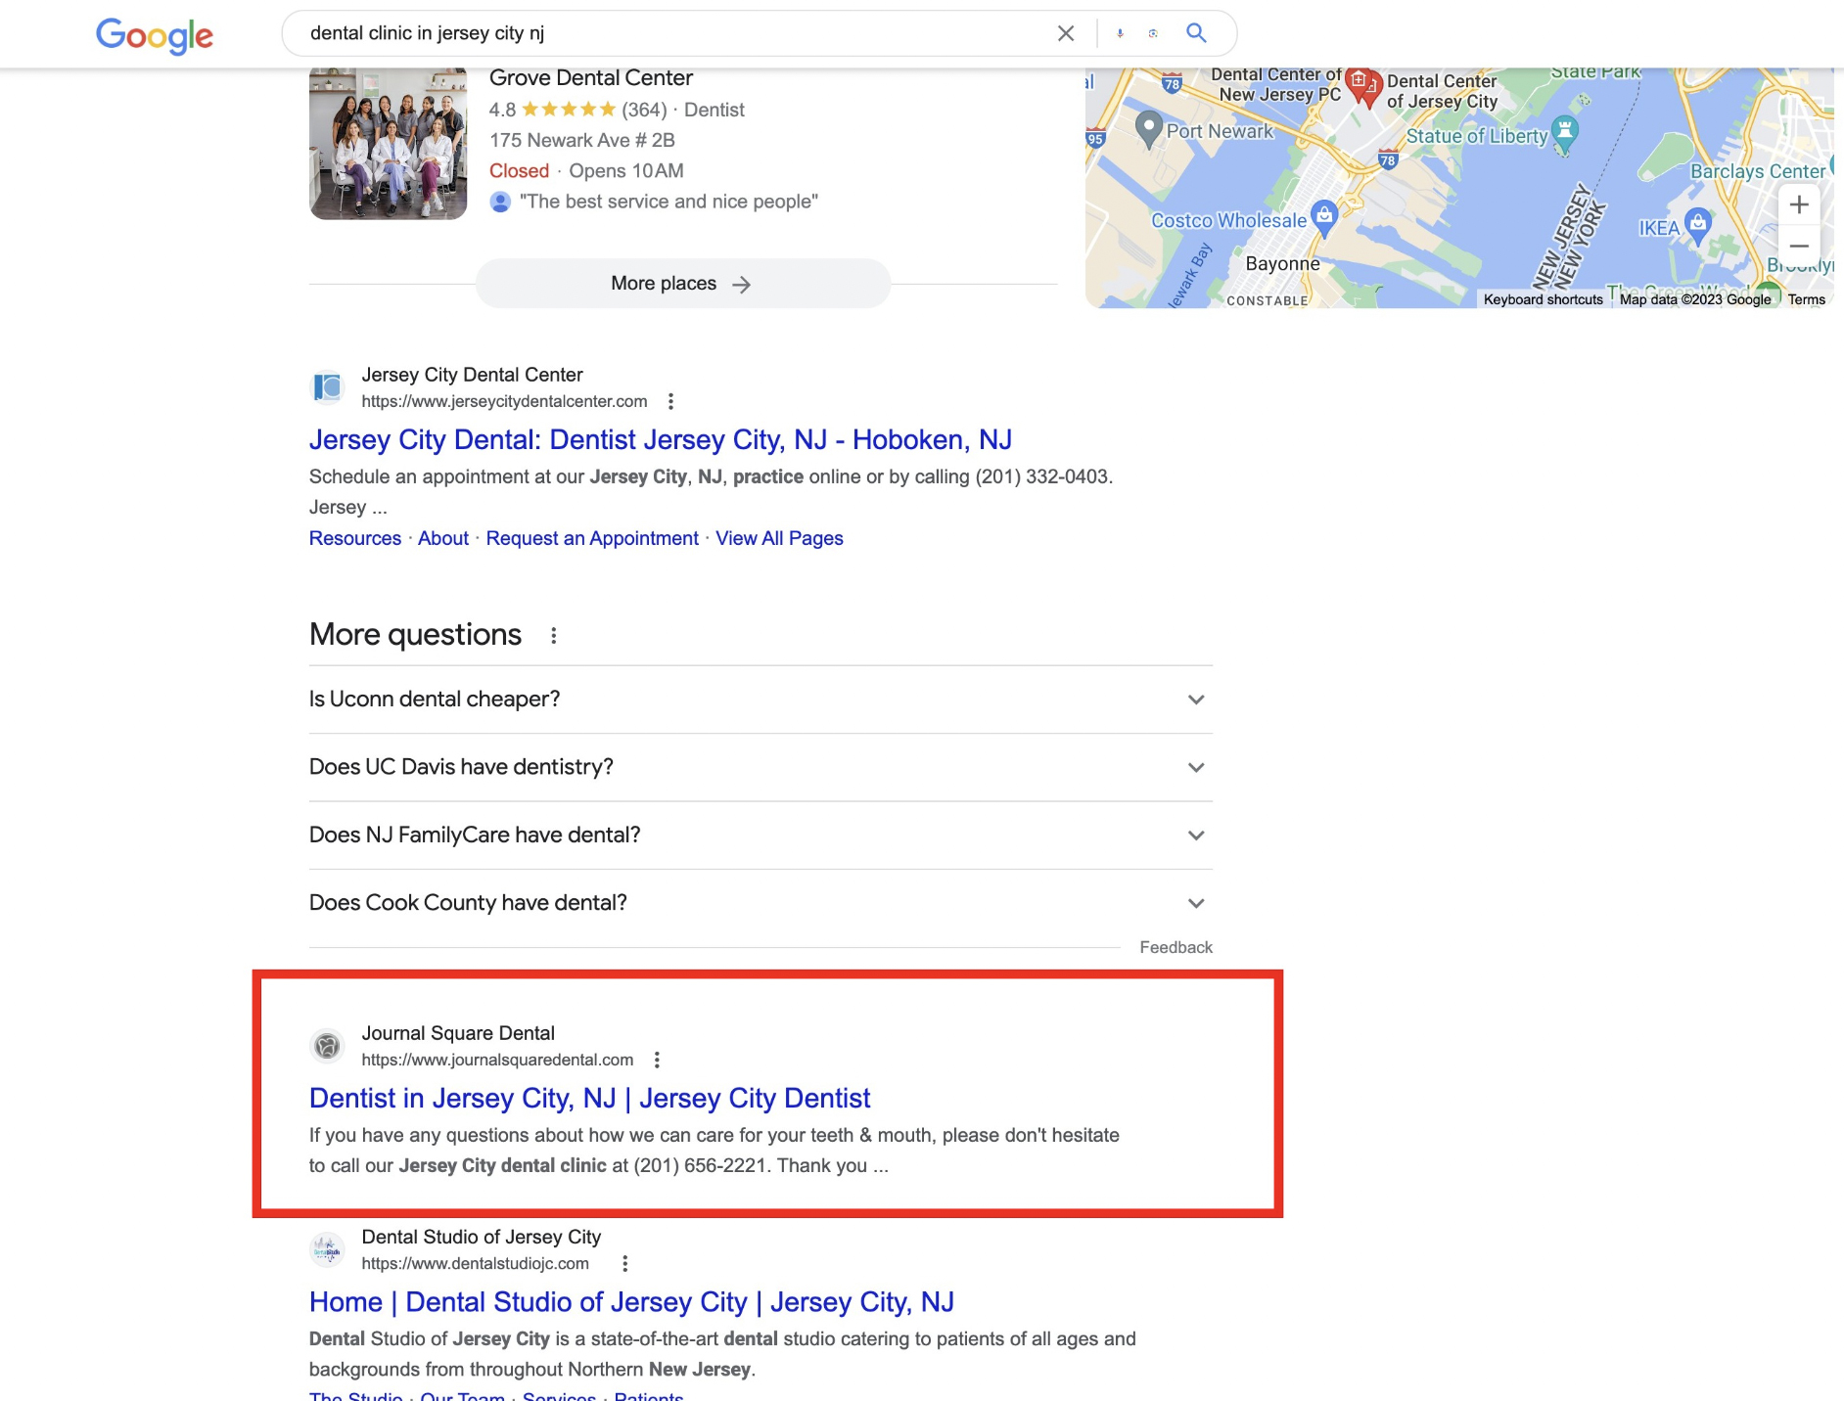Screen dimensions: 1844x1401
Task: Click the jerseycitydentalcenter.com URL text
Action: pos(504,401)
